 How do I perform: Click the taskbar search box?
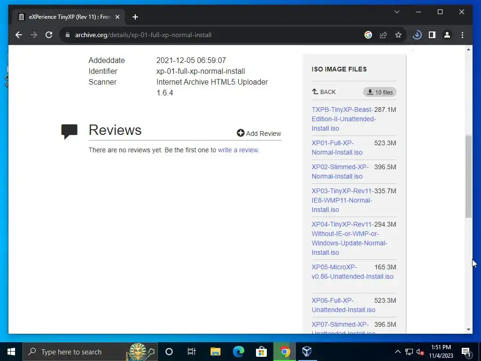90,352
